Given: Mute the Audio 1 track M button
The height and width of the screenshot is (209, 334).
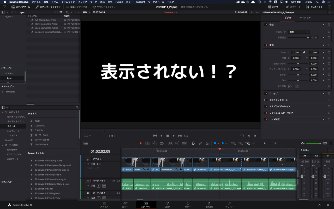Looking at the screenshot, I should pos(104,186).
